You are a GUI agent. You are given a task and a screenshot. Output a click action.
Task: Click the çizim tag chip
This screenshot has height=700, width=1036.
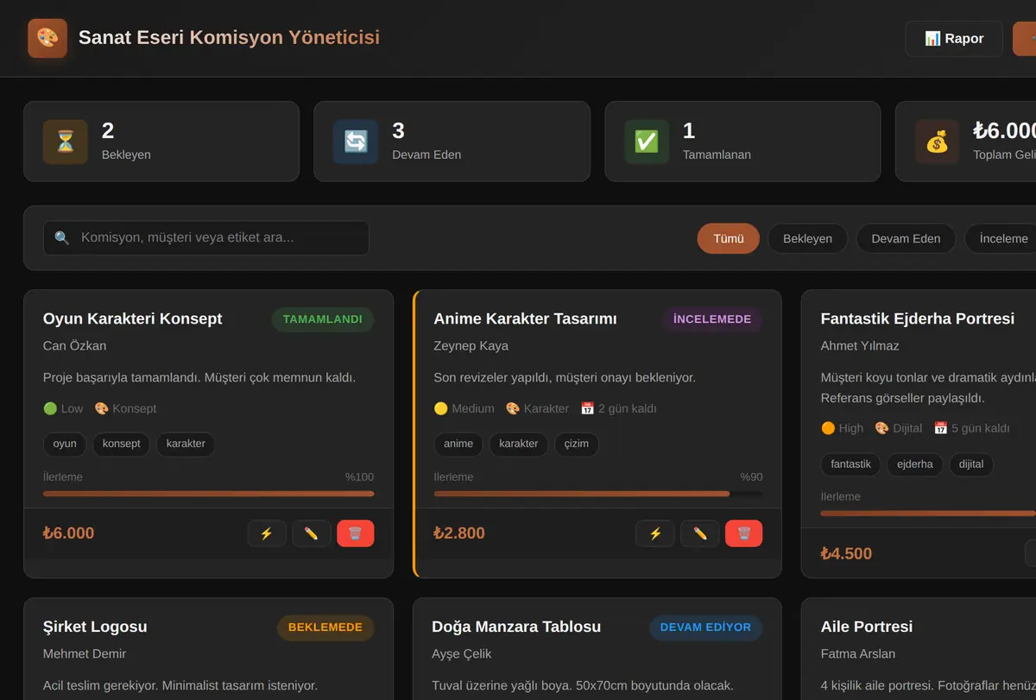point(577,444)
